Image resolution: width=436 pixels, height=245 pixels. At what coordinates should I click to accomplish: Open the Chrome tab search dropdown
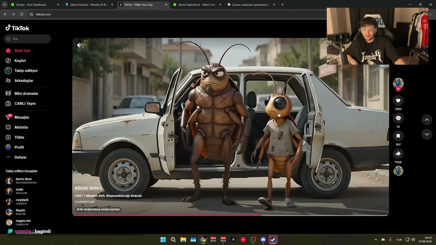pyautogui.click(x=4, y=5)
